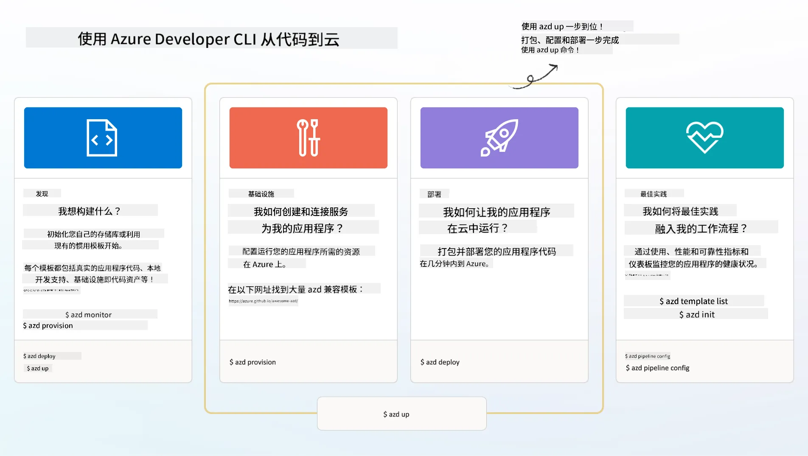Click the line '在以下网址找到大量 azd 兼容模板：'
Viewport: 808px width, 456px height.
point(296,289)
